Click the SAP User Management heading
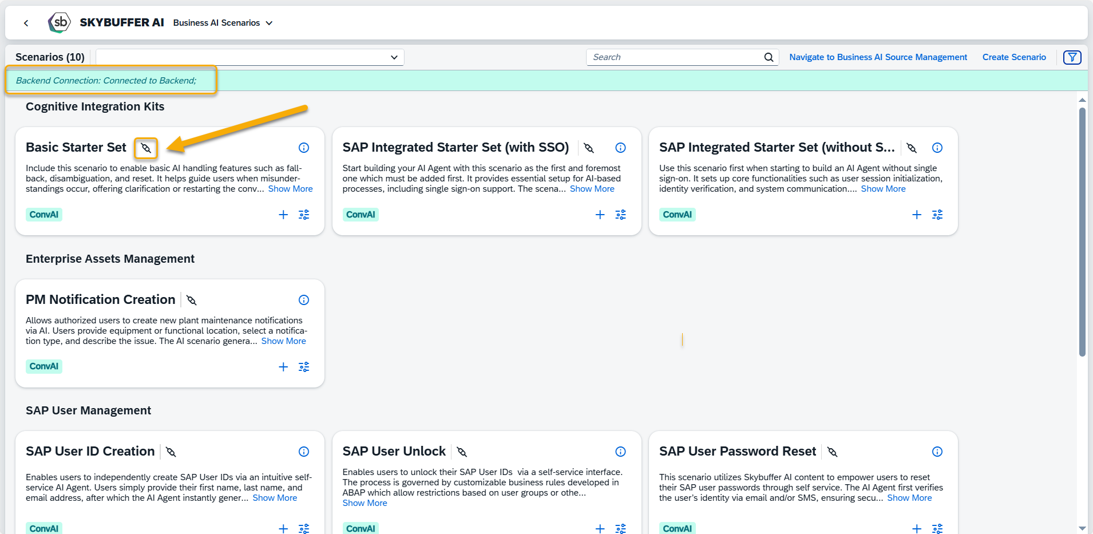Screen dimensions: 1093x534 (88, 410)
